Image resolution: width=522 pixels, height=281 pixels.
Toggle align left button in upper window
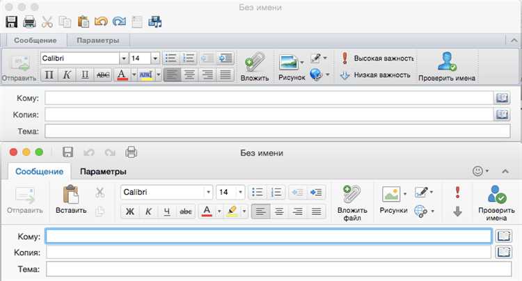[172, 75]
